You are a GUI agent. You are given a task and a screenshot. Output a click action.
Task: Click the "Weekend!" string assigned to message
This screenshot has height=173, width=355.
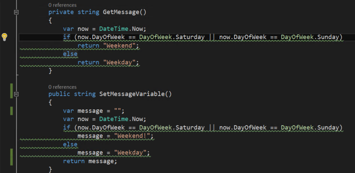coord(133,136)
